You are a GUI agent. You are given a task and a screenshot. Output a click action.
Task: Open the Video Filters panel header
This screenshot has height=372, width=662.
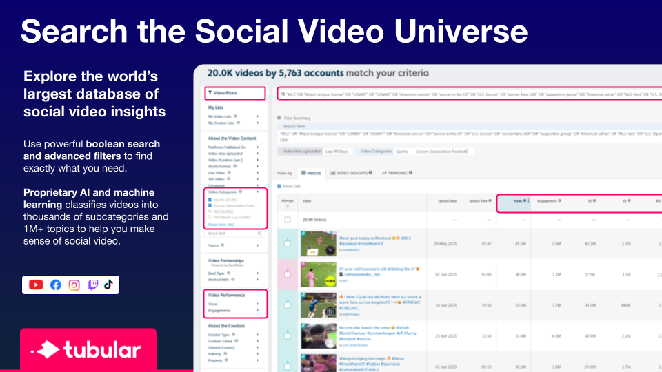[x=236, y=93]
